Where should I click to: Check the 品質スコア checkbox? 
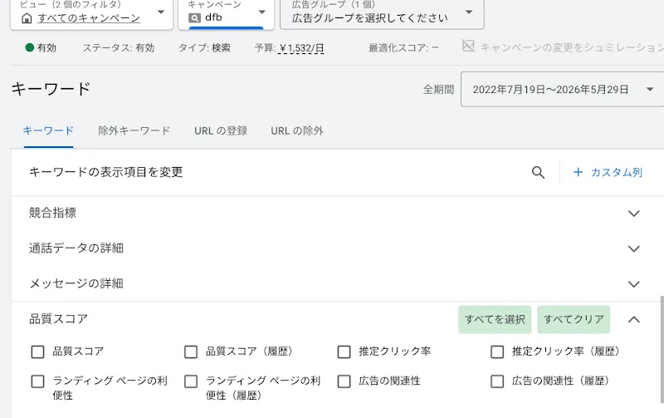(37, 352)
